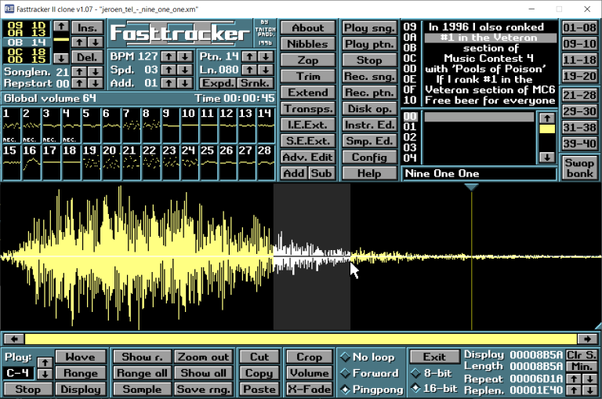Decrease Repstart with down arrow
This screenshot has width=602, height=399.
(96, 83)
